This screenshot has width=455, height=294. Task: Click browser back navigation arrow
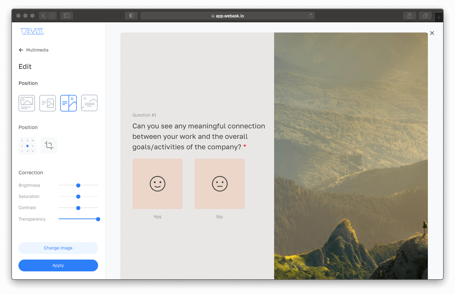click(43, 16)
